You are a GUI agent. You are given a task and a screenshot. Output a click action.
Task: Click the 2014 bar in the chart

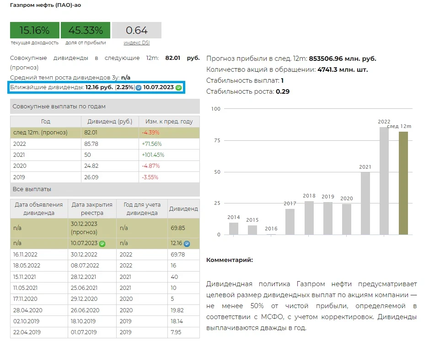pyautogui.click(x=234, y=228)
